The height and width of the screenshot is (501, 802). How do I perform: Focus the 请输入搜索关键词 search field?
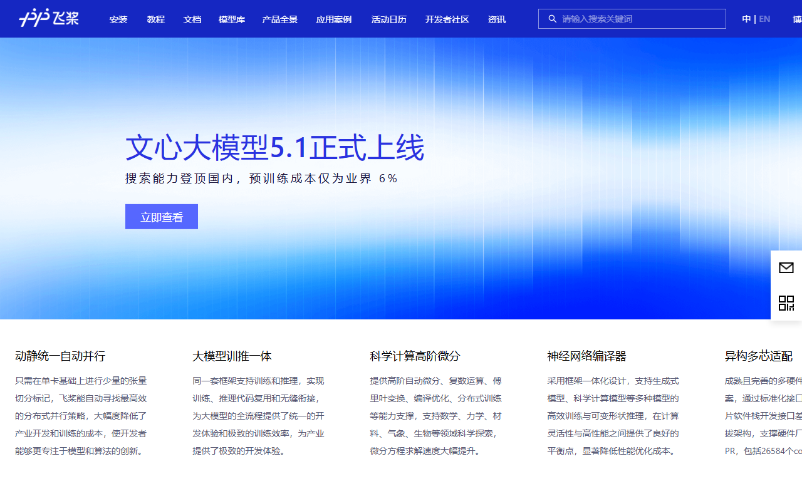pyautogui.click(x=632, y=19)
